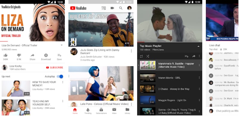Open options for TEACHING MY YOUNGER SELF
The width and height of the screenshot is (239, 116).
point(63,101)
